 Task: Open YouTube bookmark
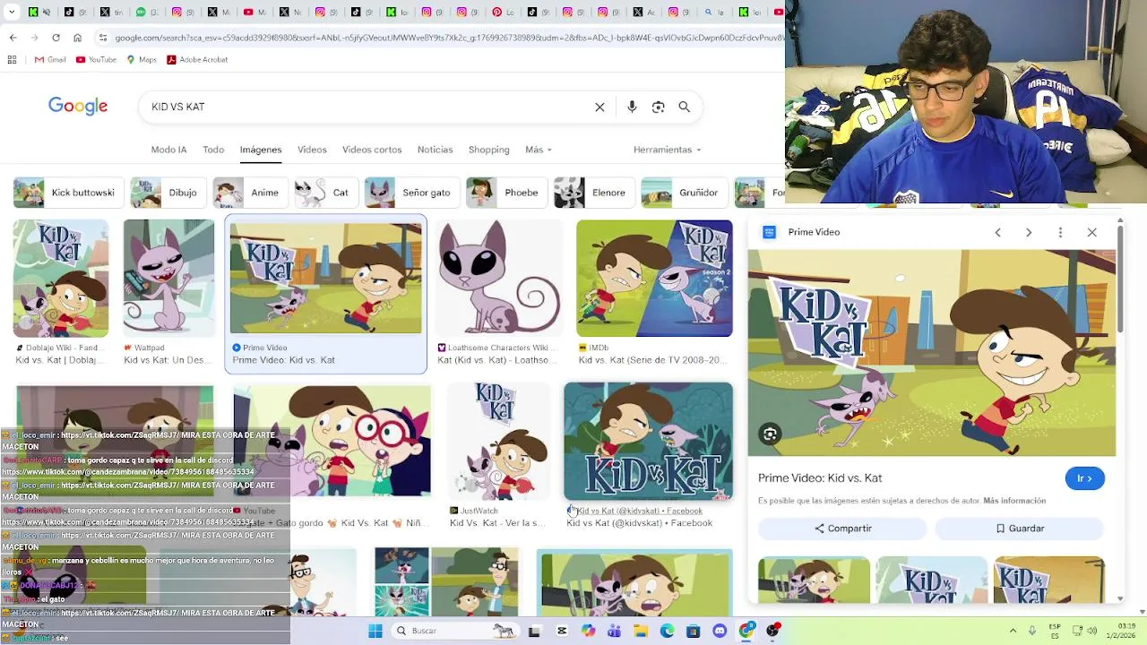click(96, 60)
